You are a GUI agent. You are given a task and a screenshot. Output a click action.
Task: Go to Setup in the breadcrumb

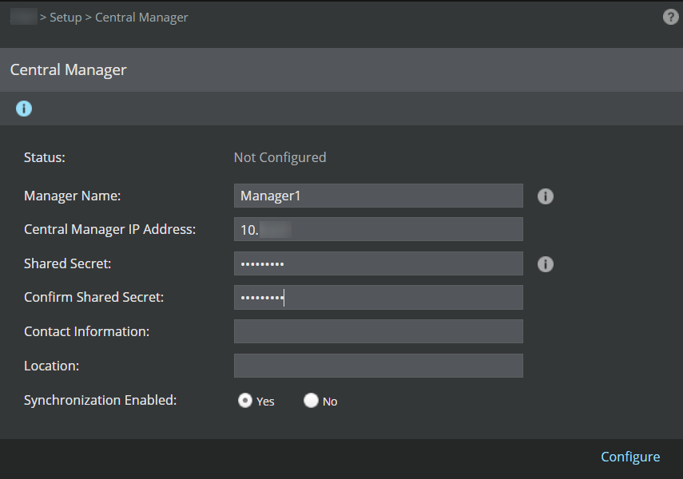pyautogui.click(x=66, y=18)
